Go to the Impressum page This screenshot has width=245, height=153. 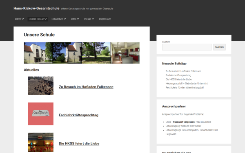105,19
